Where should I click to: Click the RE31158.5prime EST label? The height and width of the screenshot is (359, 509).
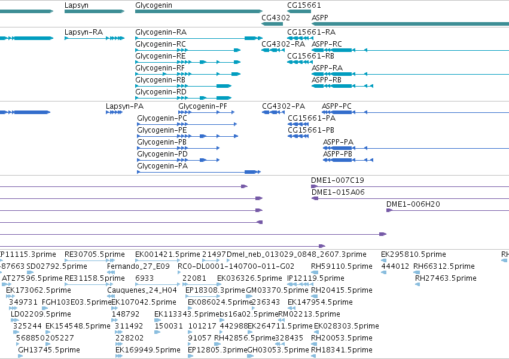[x=95, y=278]
